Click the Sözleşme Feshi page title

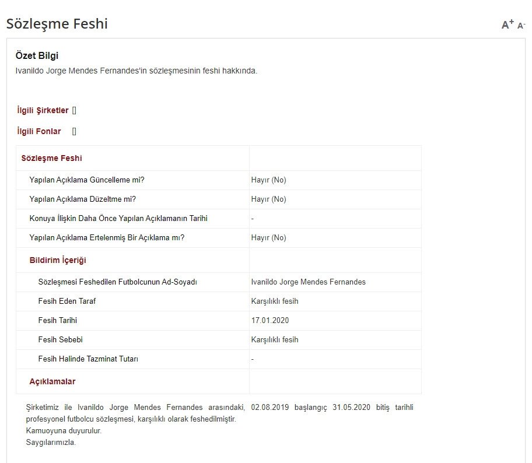click(57, 24)
